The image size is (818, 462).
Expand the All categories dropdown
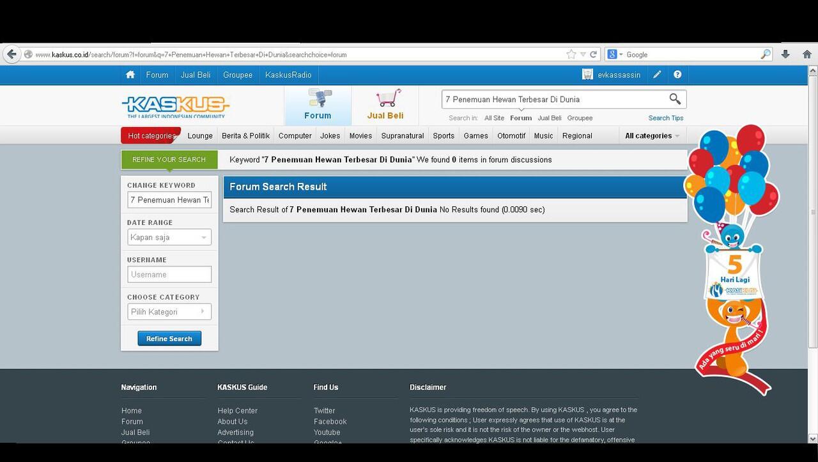coord(652,135)
